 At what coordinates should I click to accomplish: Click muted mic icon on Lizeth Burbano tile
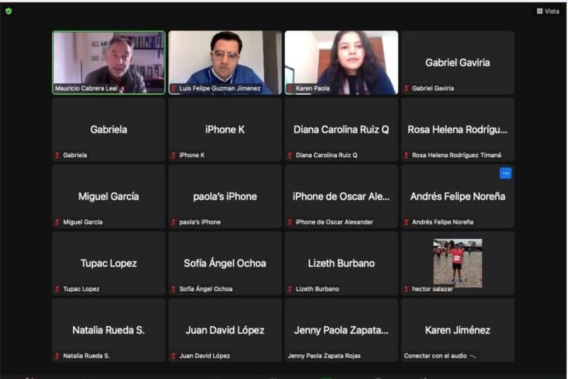[x=290, y=289]
